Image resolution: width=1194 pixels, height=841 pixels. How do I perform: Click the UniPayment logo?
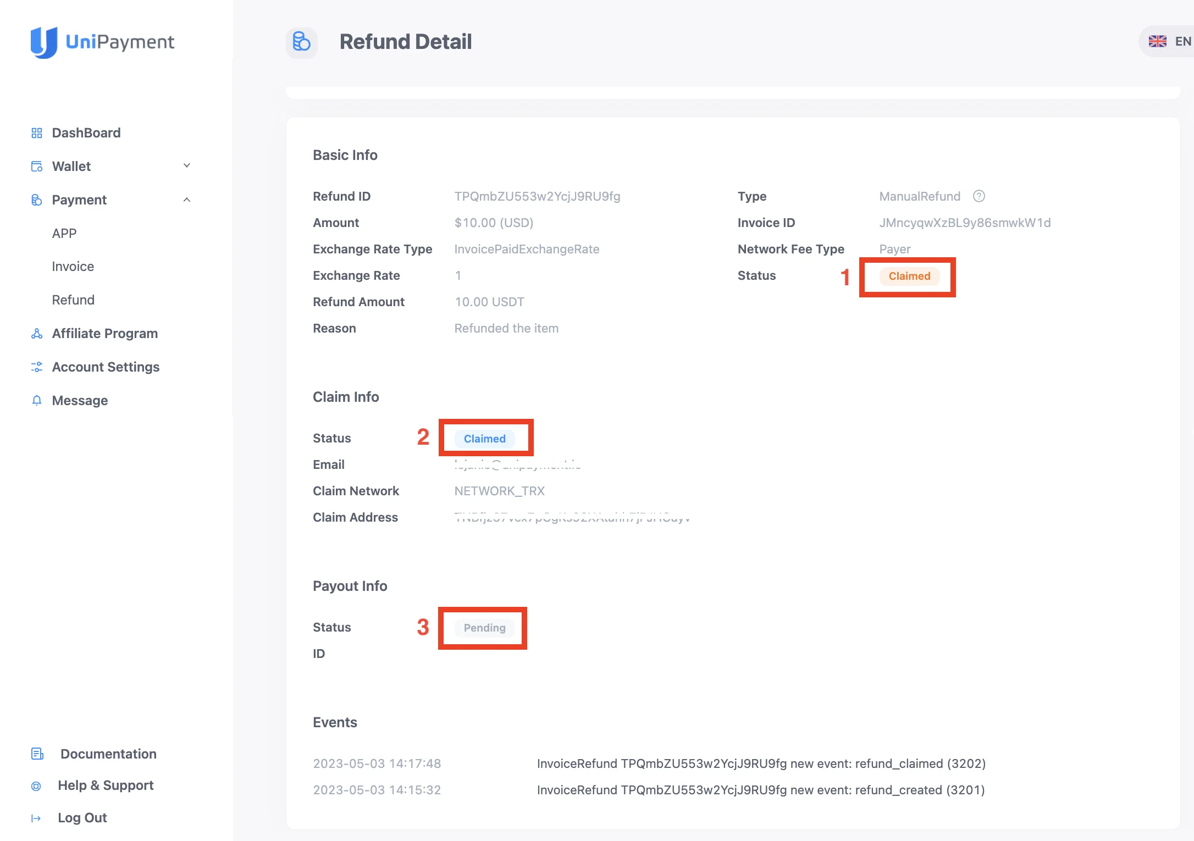[103, 42]
